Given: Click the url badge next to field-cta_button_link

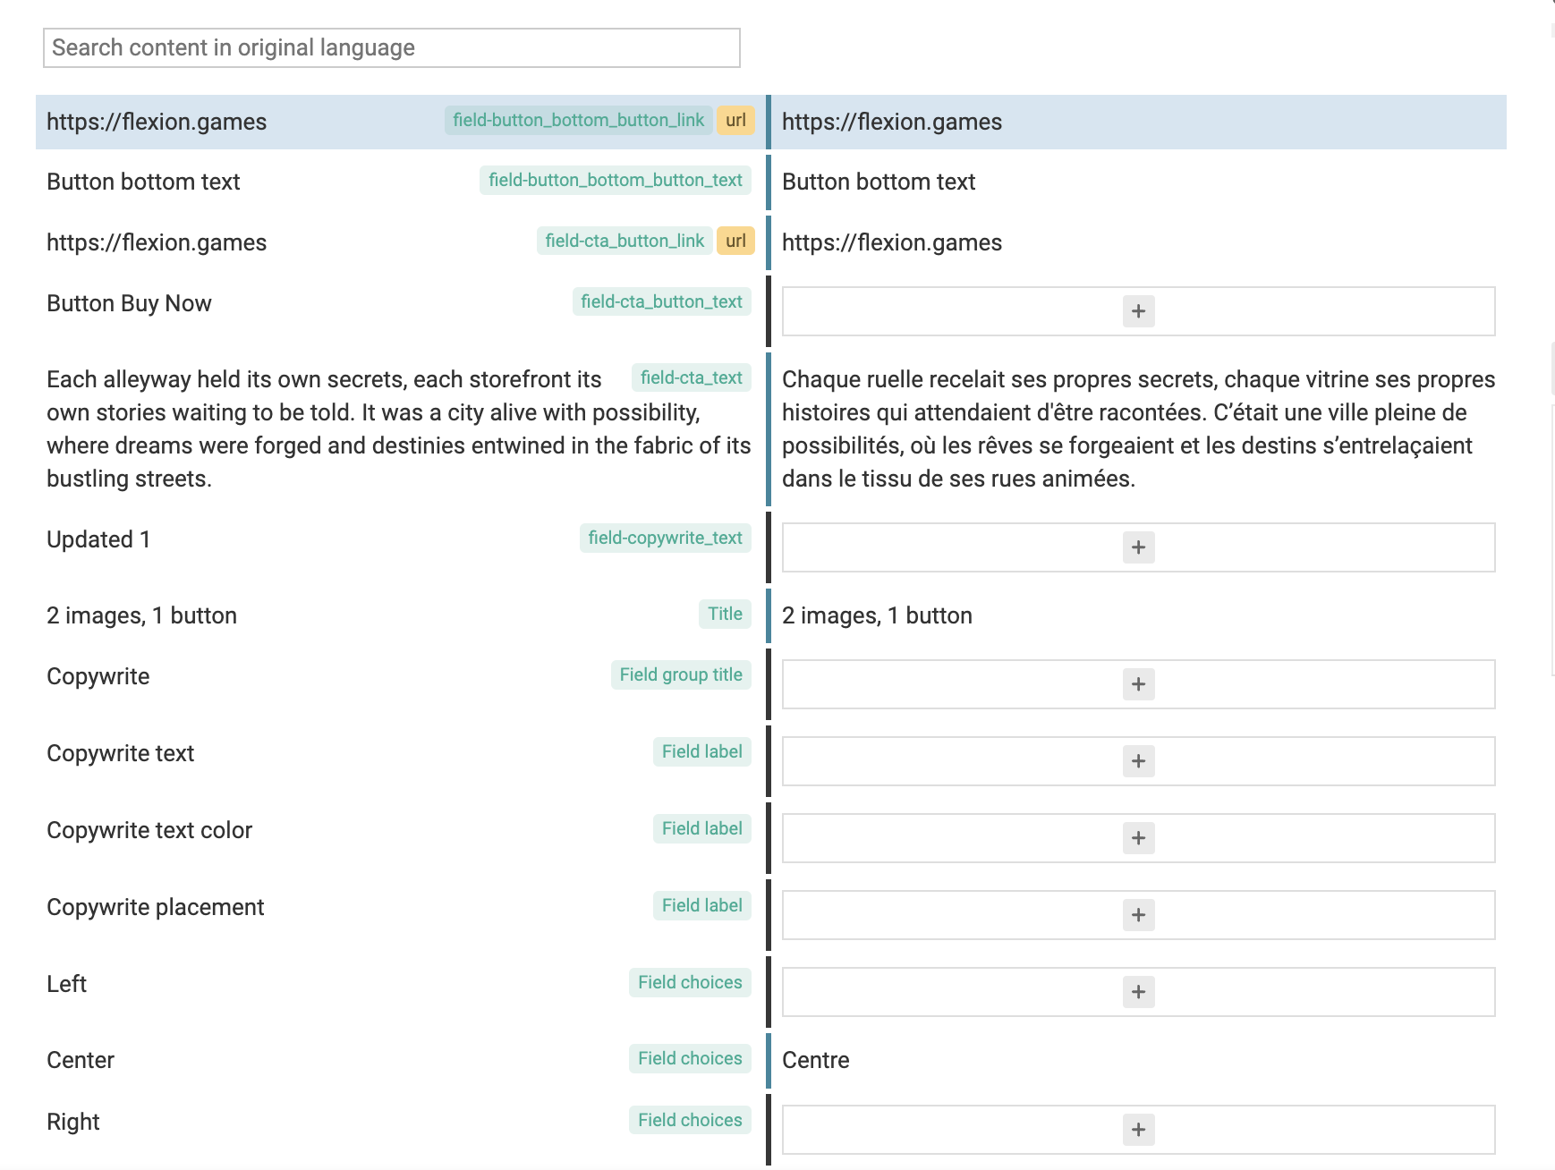Looking at the screenshot, I should 735,242.
